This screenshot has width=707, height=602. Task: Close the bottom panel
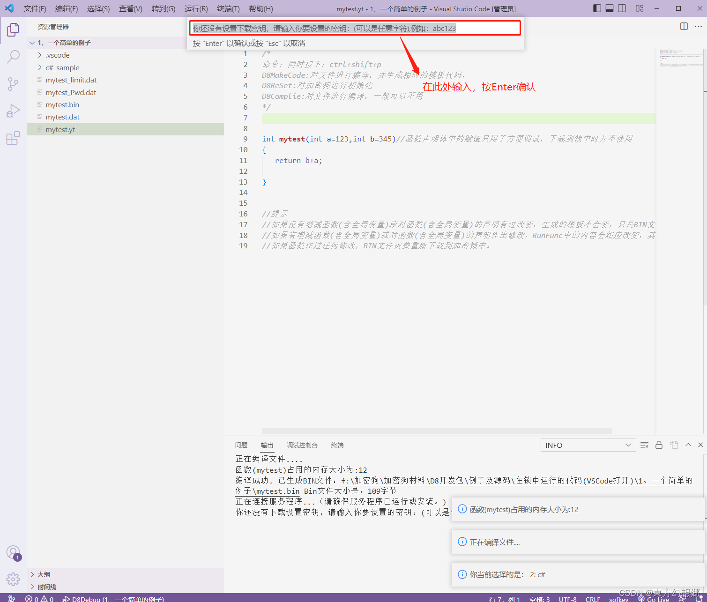[x=700, y=445]
